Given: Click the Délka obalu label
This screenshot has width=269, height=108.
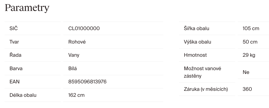Looking at the screenshot, I should [x=23, y=95].
